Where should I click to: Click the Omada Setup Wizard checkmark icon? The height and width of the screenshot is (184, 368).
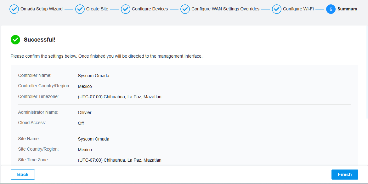click(14, 9)
